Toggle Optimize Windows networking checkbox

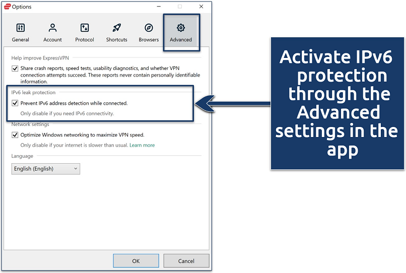(x=15, y=135)
